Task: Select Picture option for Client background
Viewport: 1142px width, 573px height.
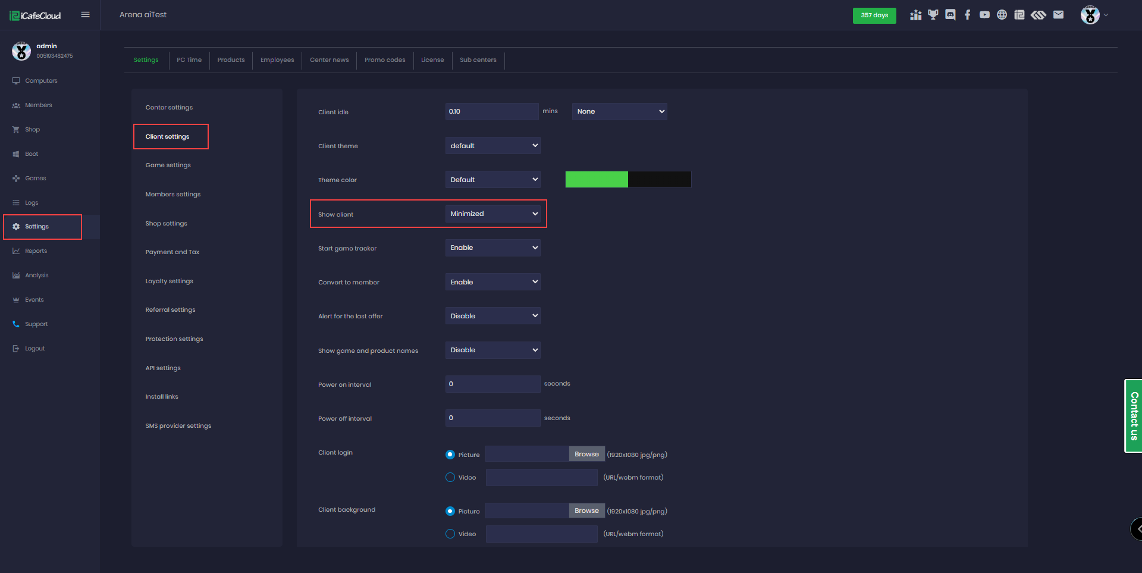Action: point(450,511)
